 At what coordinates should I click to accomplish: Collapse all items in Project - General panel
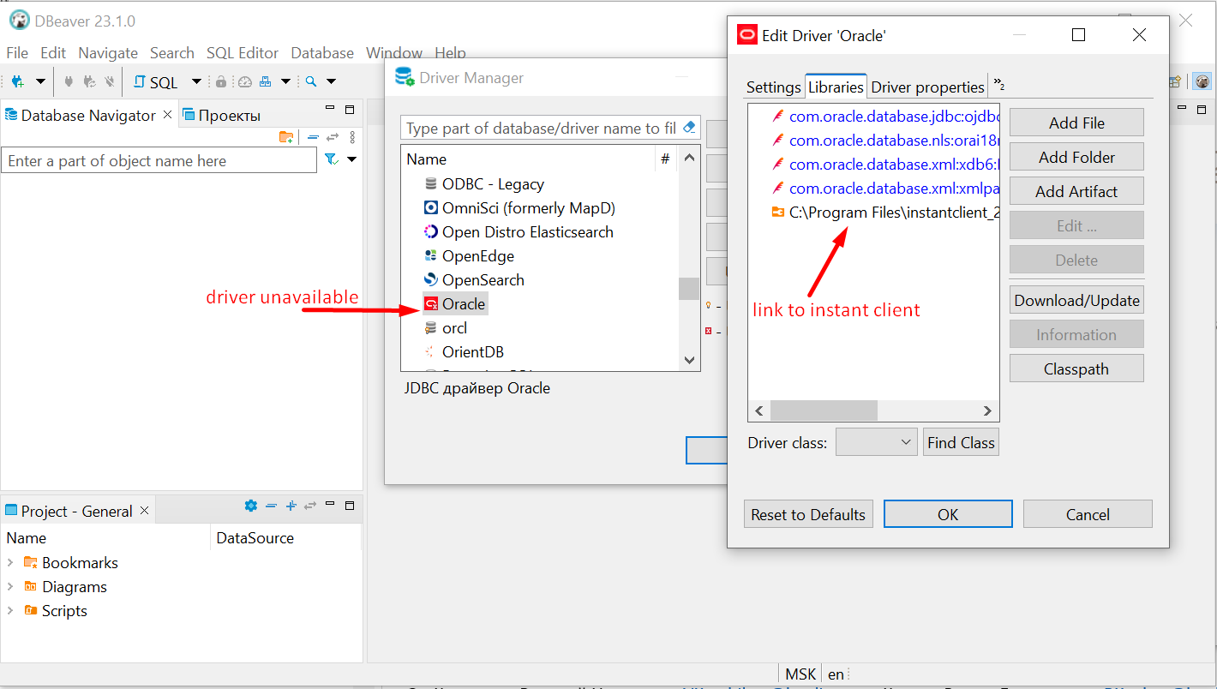tap(272, 506)
